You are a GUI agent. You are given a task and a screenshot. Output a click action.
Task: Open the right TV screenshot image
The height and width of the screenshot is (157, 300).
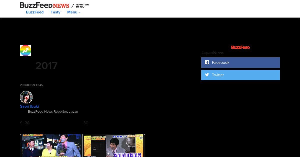(x=114, y=146)
